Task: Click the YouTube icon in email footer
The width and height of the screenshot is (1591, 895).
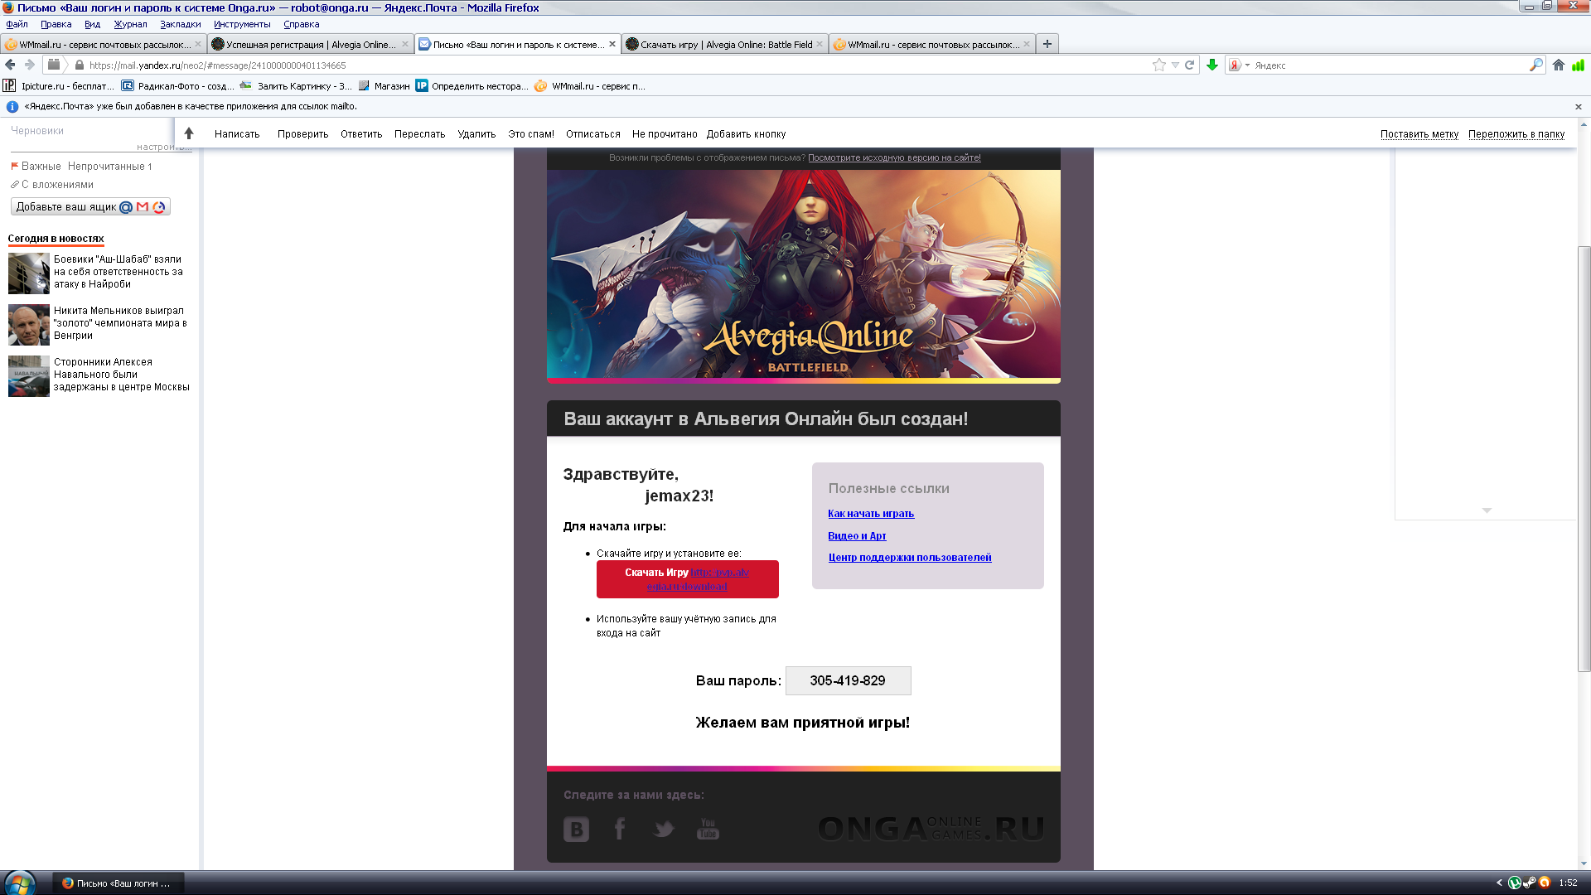Action: pos(708,829)
